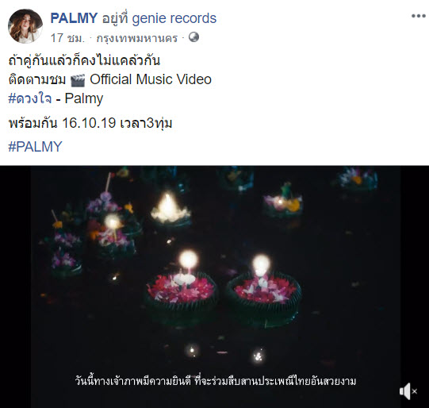This screenshot has height=408, width=429.
Task: Open PALMY's round profile picture
Action: point(25,26)
